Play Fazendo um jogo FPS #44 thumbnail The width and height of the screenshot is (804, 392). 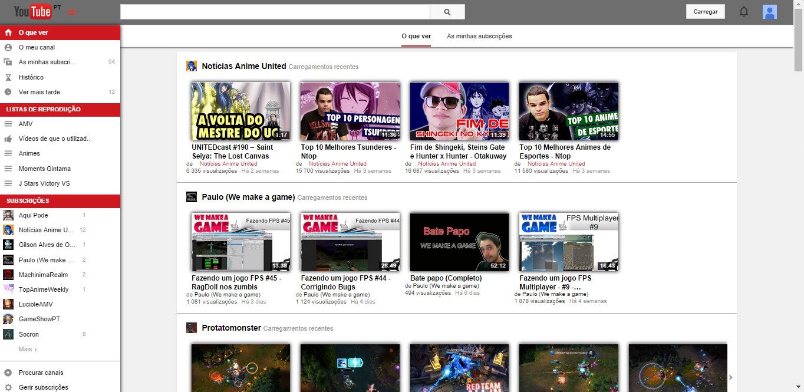pos(350,242)
